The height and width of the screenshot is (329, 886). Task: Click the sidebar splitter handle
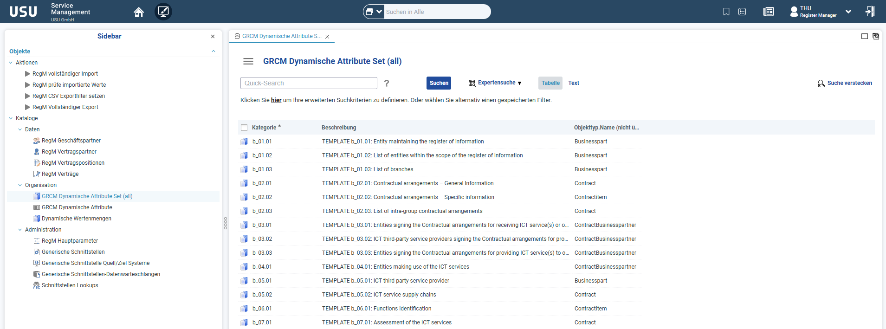pos(226,223)
